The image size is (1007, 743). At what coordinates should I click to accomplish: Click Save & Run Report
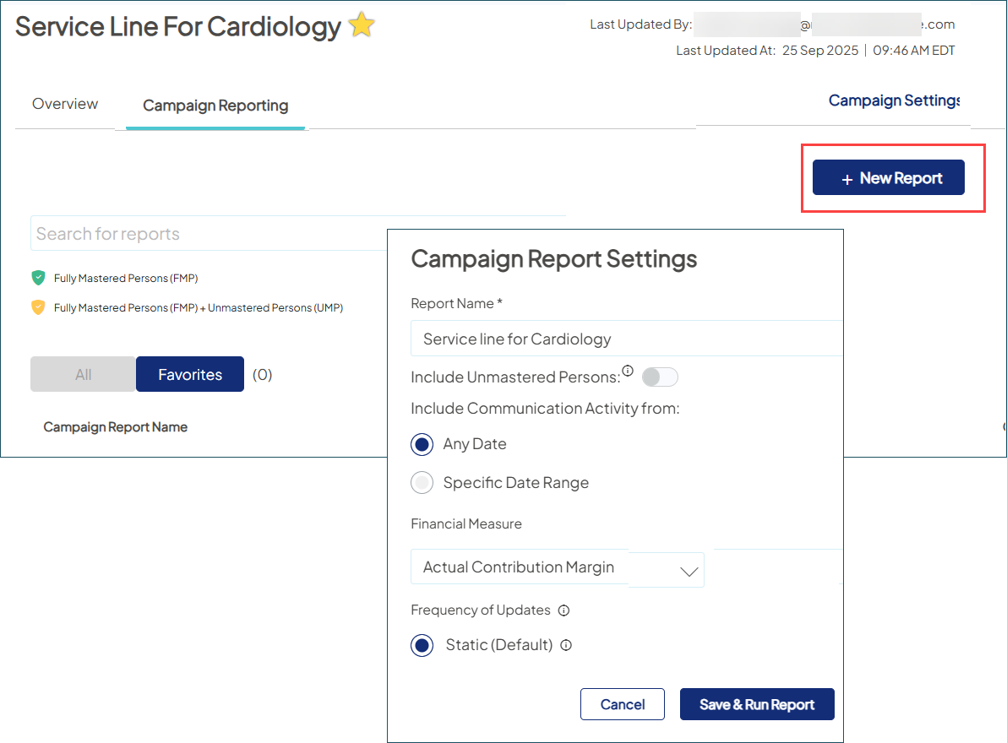pos(757,704)
